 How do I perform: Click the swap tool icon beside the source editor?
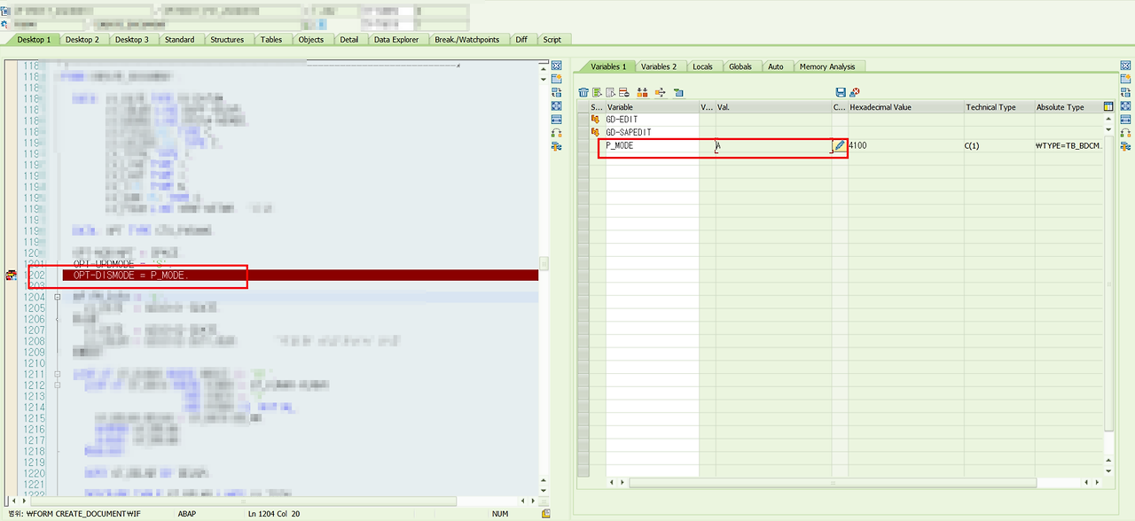click(x=557, y=133)
